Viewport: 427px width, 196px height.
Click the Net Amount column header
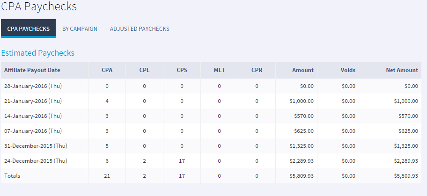click(x=402, y=70)
